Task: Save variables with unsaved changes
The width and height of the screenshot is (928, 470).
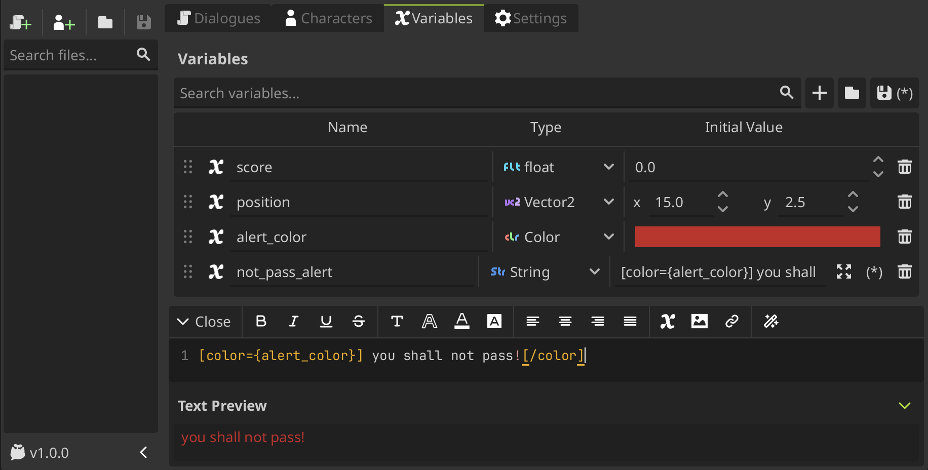Action: (x=883, y=93)
